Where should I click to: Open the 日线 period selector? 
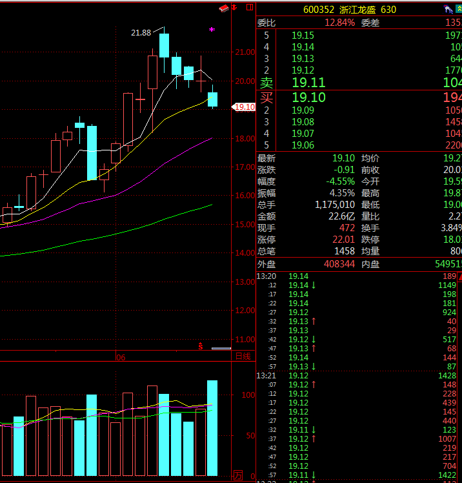point(243,356)
